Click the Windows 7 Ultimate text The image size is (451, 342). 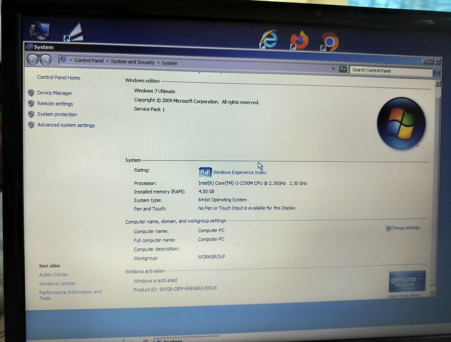click(155, 91)
